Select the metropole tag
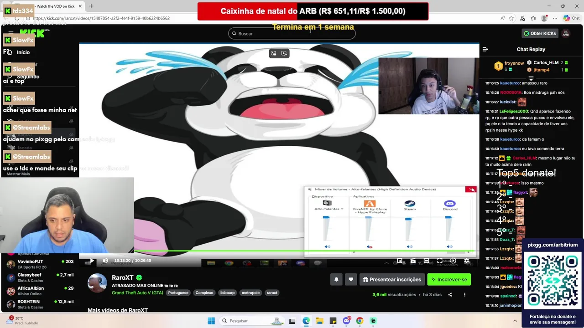This screenshot has height=328, width=584. (250, 292)
